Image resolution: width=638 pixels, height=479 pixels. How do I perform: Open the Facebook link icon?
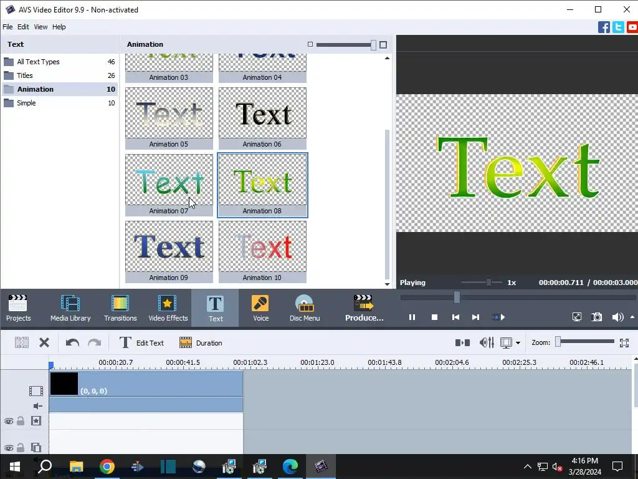coord(604,27)
